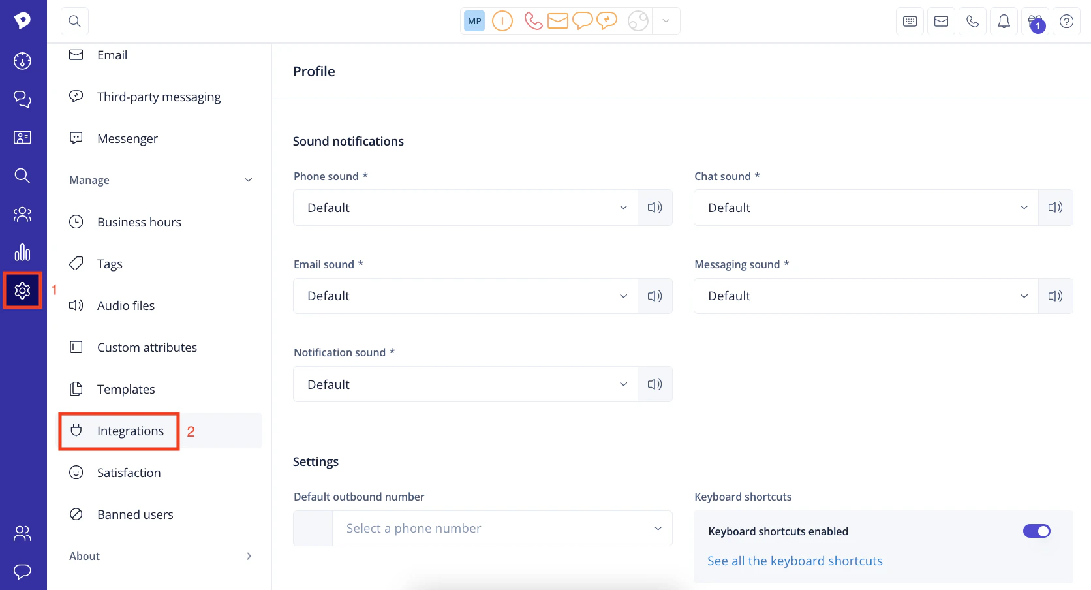Open the users icon near sidebar bottom
The image size is (1091, 590).
[x=23, y=533]
